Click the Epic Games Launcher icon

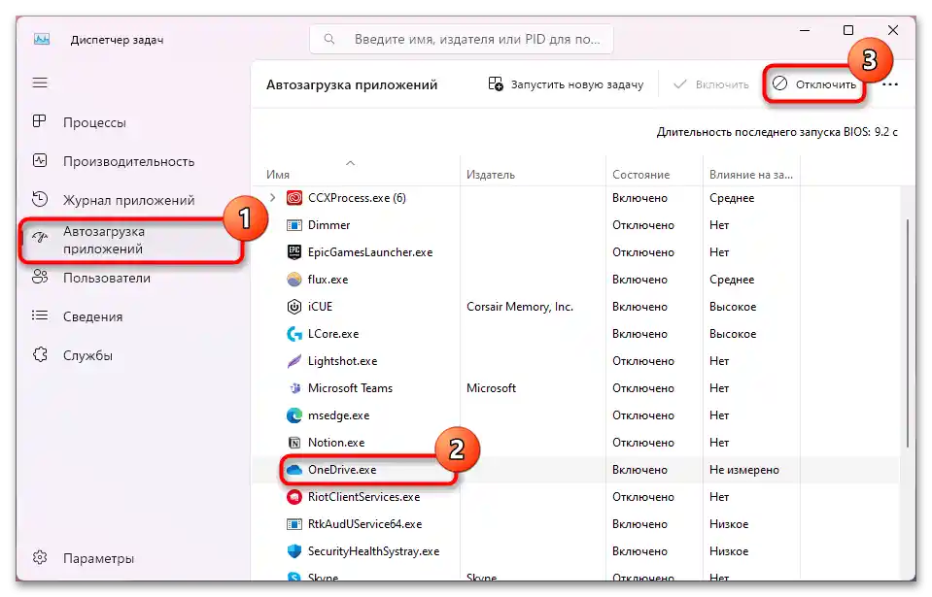[x=293, y=251]
